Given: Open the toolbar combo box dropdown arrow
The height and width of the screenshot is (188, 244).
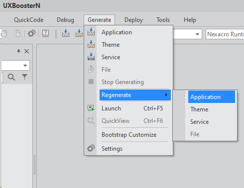Looking at the screenshot, I should click(x=197, y=34).
